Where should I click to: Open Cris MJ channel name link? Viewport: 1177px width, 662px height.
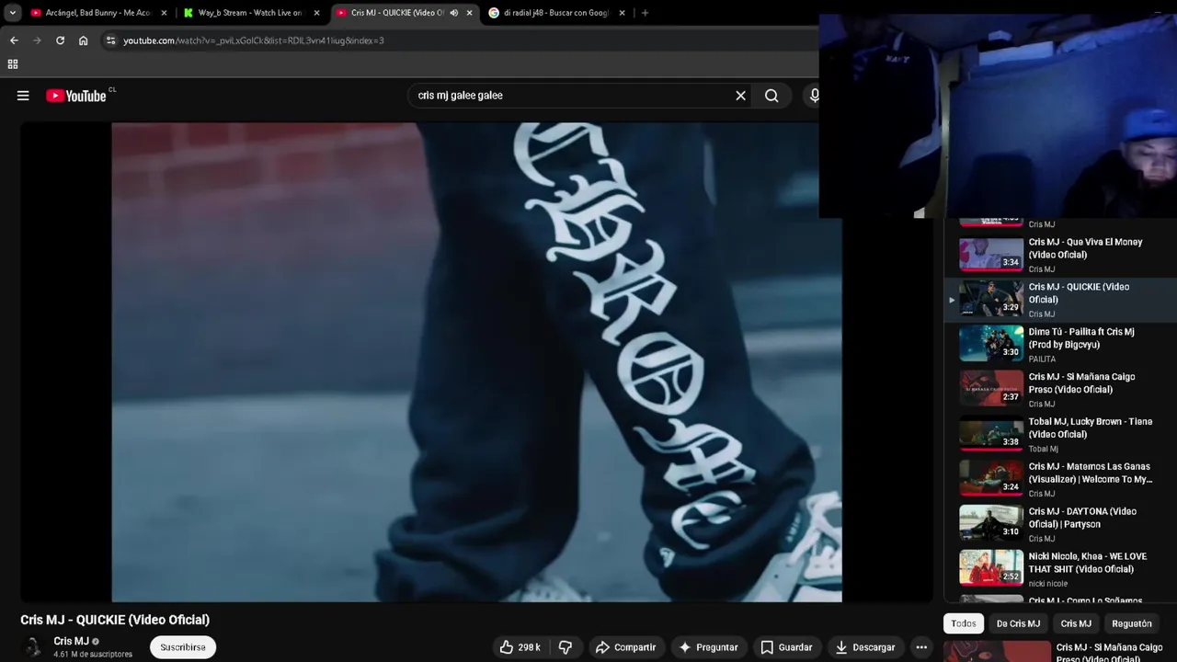pyautogui.click(x=71, y=641)
